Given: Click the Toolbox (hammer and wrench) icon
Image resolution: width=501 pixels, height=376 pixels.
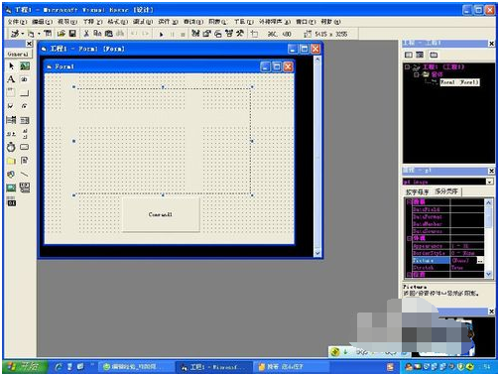Looking at the screenshot, I should click(x=240, y=33).
